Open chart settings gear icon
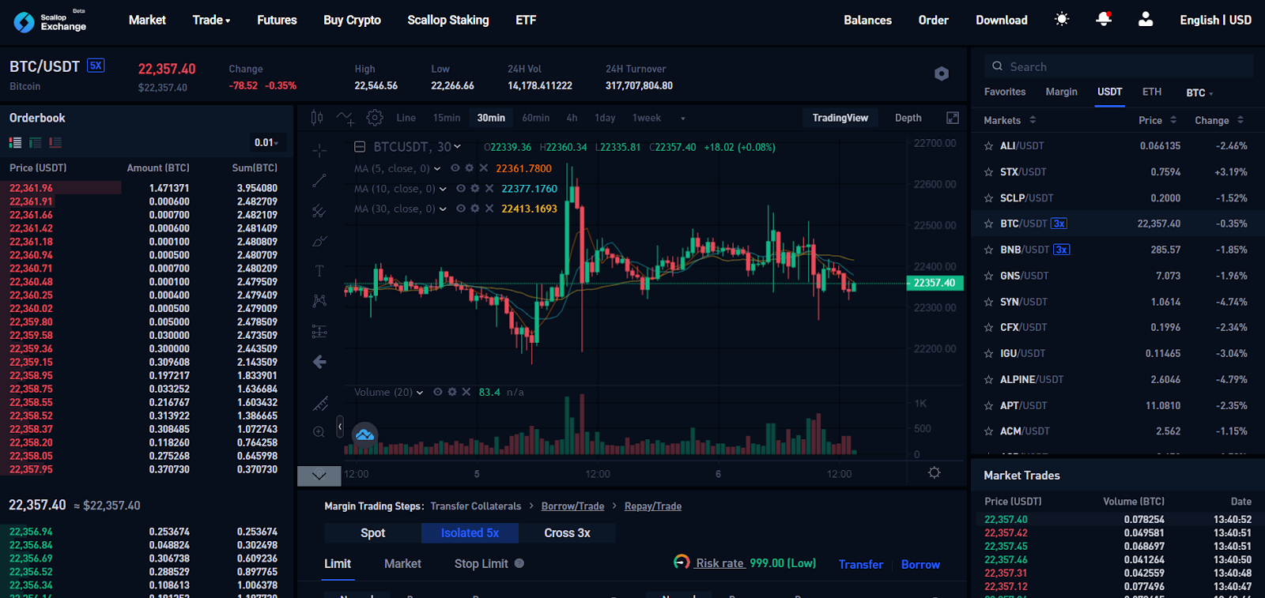The width and height of the screenshot is (1265, 598). [375, 118]
